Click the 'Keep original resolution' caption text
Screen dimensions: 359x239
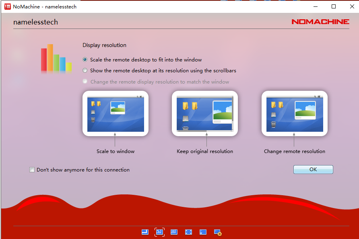click(205, 151)
